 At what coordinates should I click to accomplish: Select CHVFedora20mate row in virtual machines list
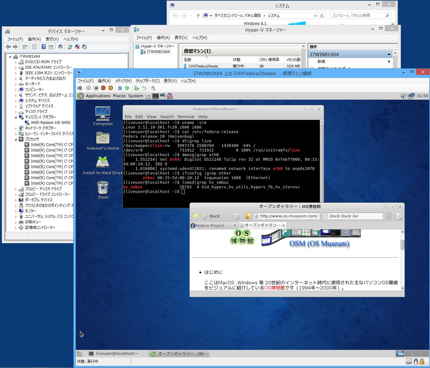click(242, 66)
